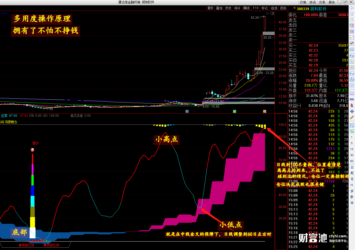
Task: Switch to 15-minute period
Action: click(352, 149)
